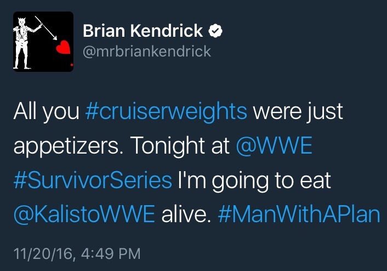Open the #cruiserweights hashtag
387x271 pixels.
pyautogui.click(x=166, y=111)
